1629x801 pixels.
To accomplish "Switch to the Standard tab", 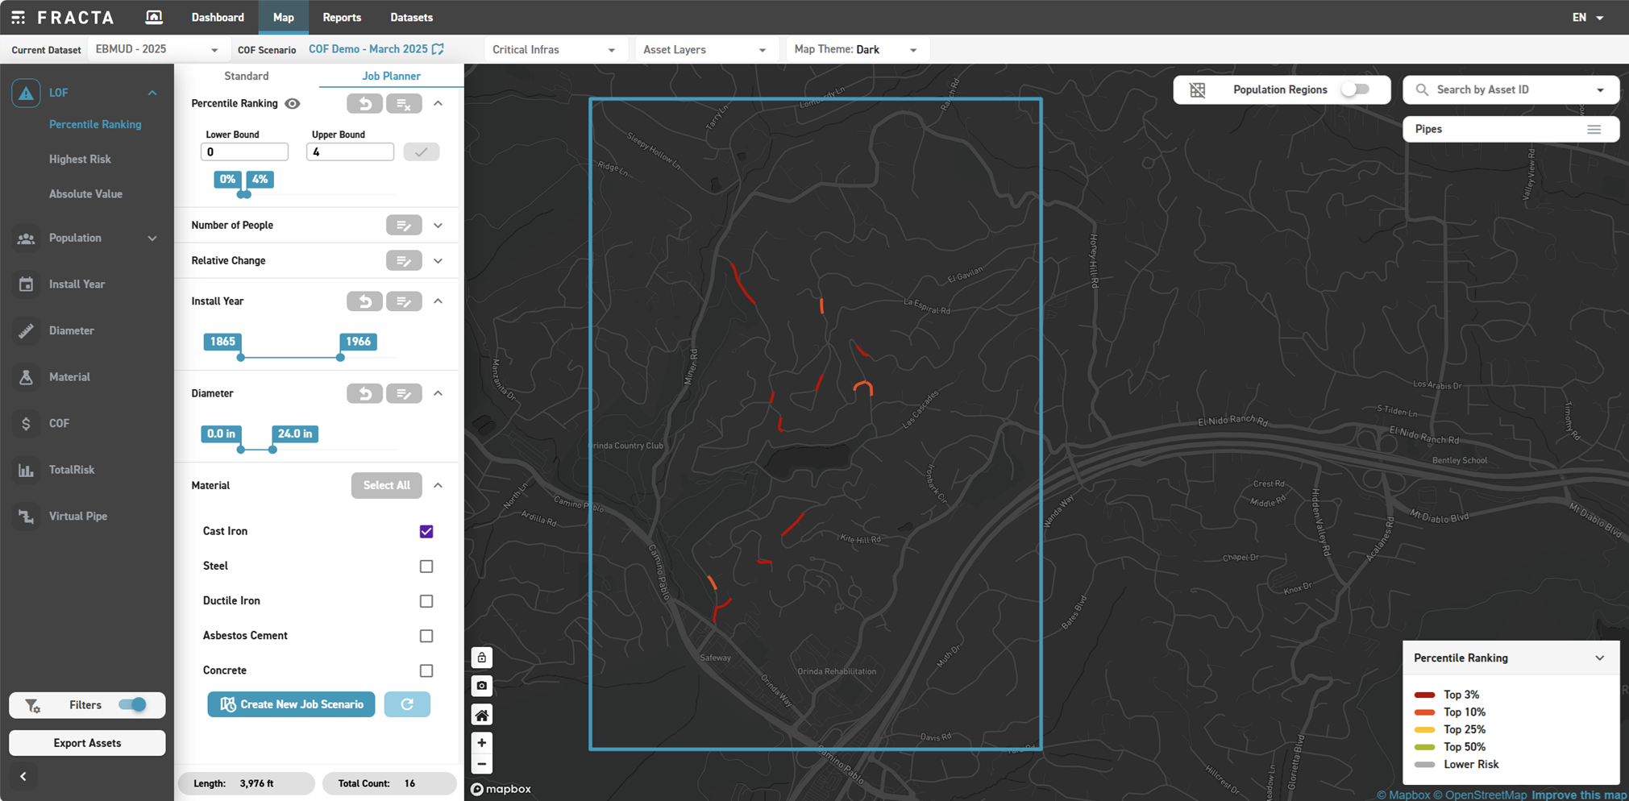I will tap(247, 76).
